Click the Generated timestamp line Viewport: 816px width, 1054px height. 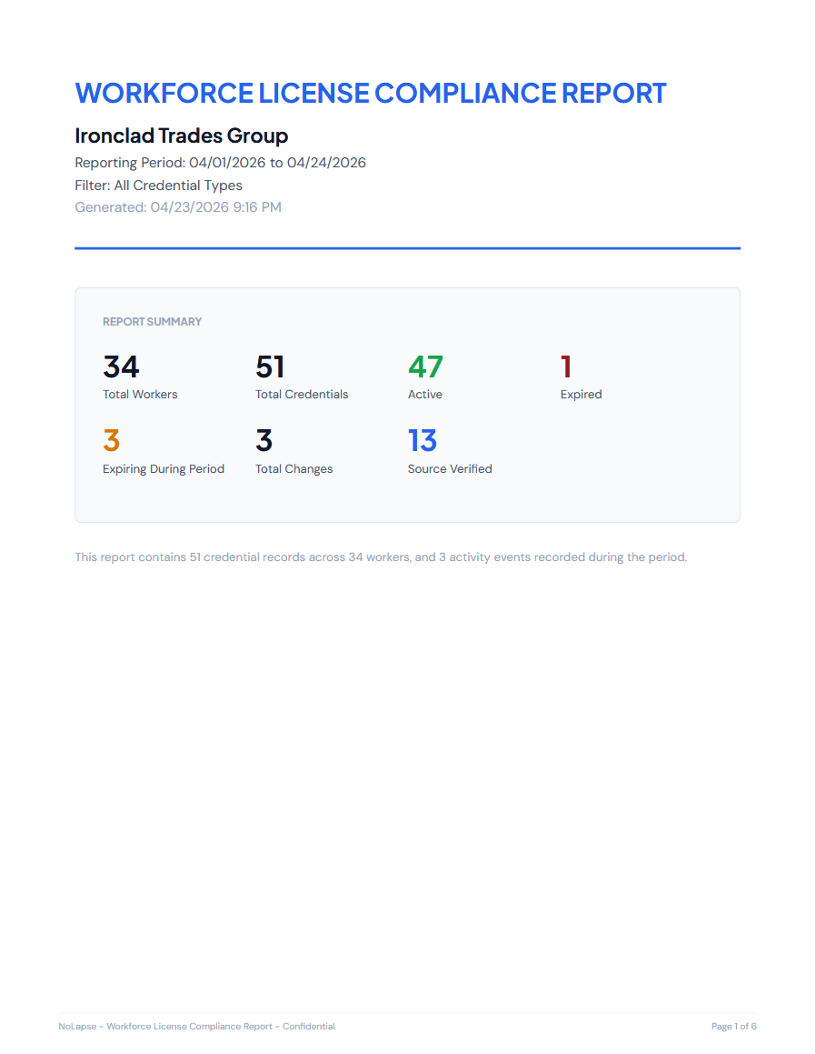[178, 207]
